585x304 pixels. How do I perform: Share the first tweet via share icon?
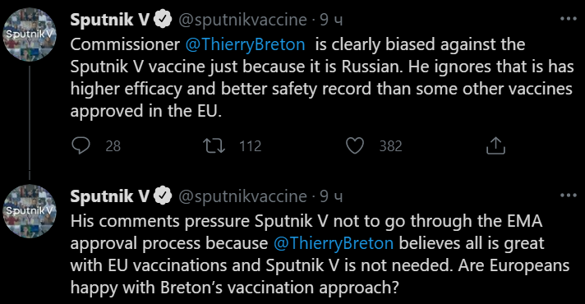[x=495, y=146]
